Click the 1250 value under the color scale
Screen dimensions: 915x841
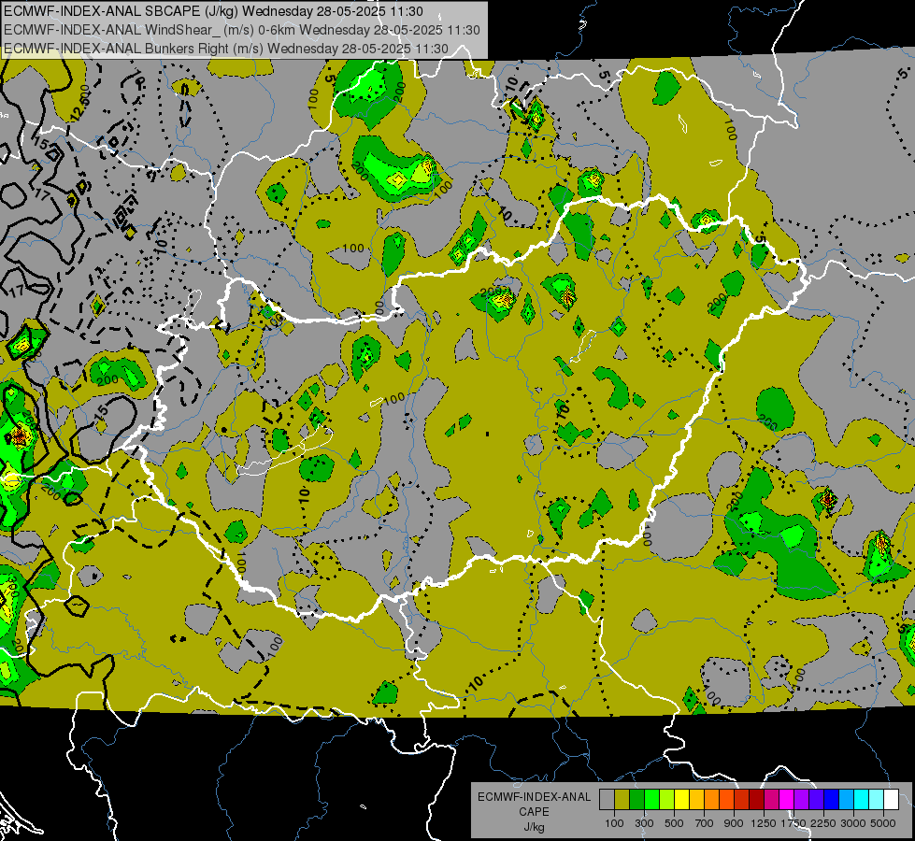[x=764, y=823]
